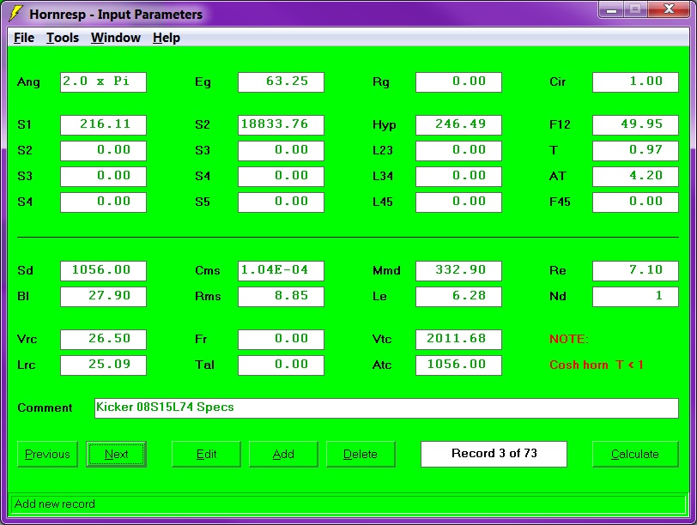This screenshot has width=697, height=525.
Task: Click the Bl field showing 27.90
Action: coord(103,297)
